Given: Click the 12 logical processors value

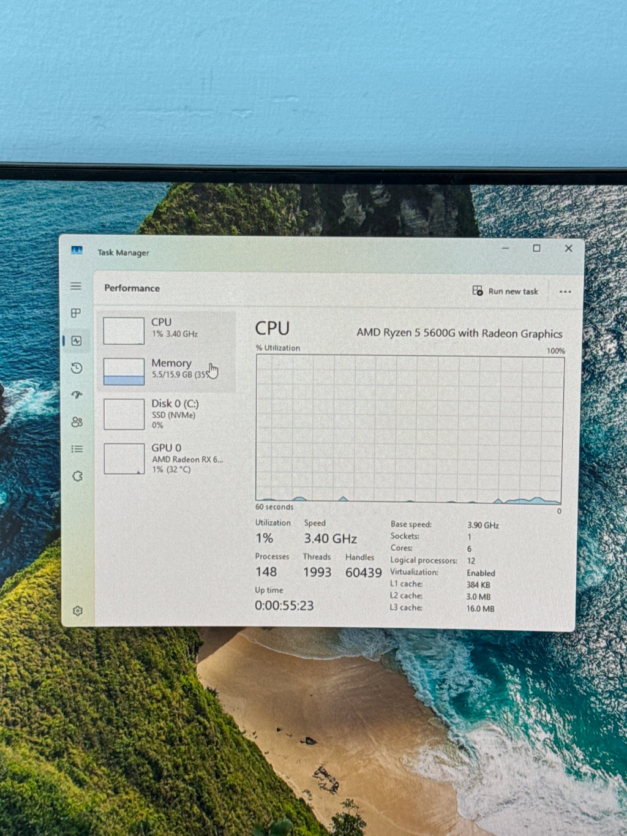Looking at the screenshot, I should click(x=471, y=560).
